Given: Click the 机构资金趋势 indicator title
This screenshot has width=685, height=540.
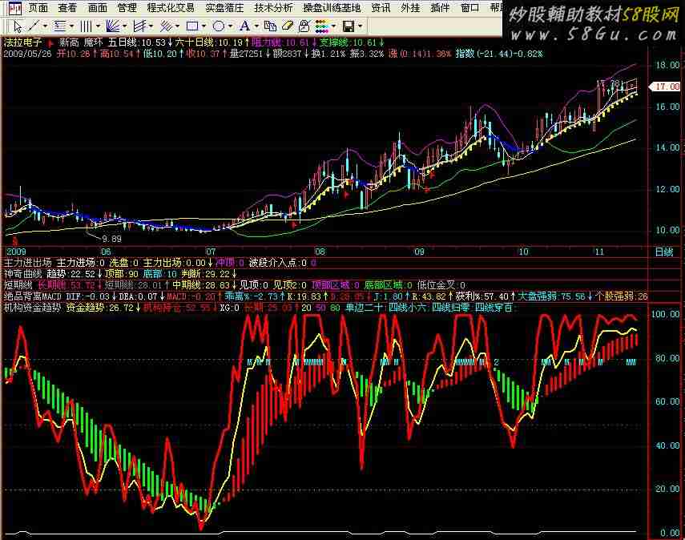Looking at the screenshot, I should click(x=31, y=307).
